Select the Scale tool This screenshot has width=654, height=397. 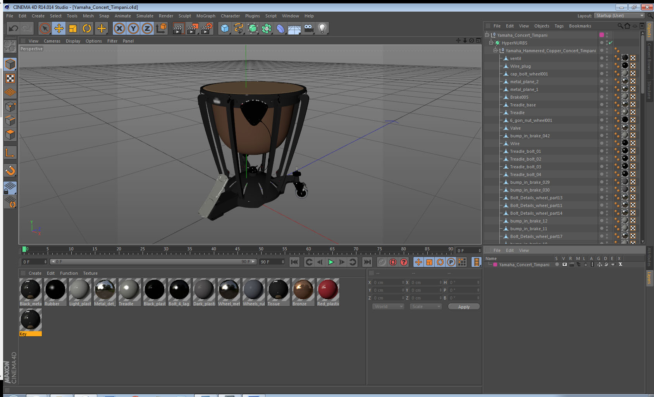[x=73, y=28]
